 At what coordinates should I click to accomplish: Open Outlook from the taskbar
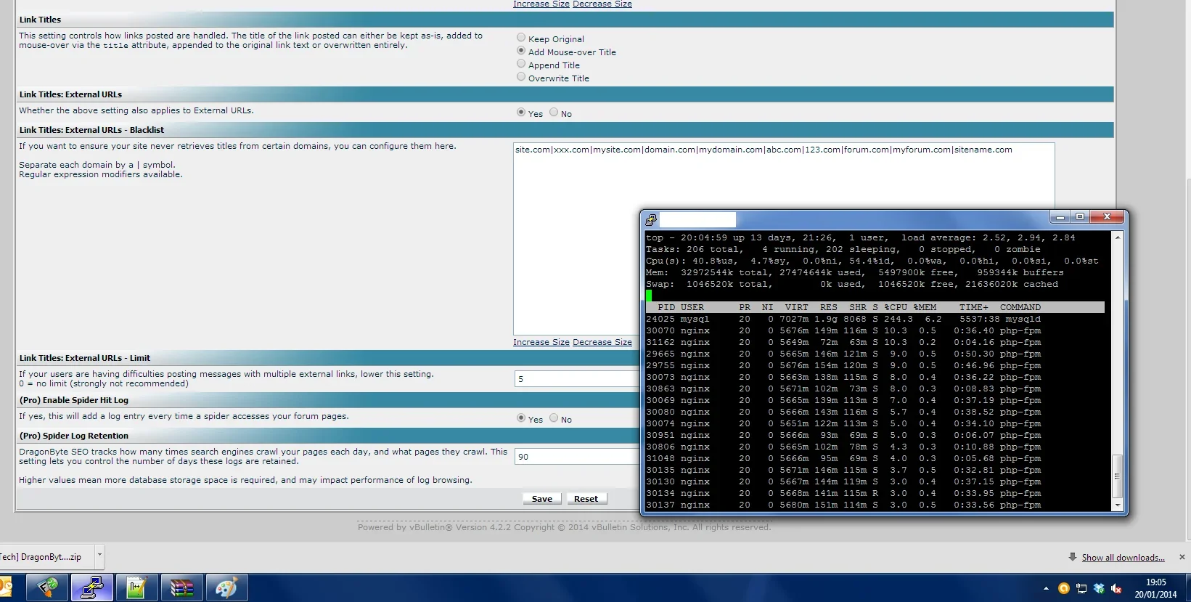7,587
